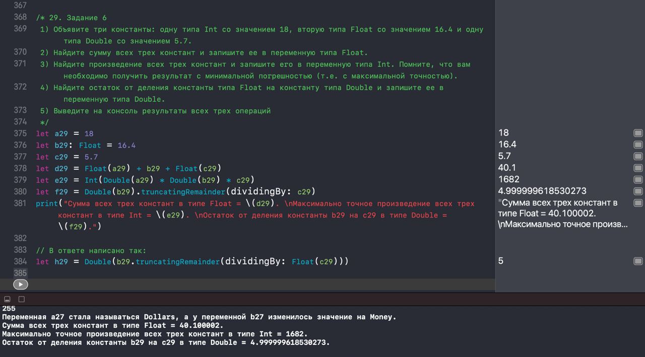Open Quick Look for result 5.7
Viewport: 645px width, 357px height.
click(638, 156)
